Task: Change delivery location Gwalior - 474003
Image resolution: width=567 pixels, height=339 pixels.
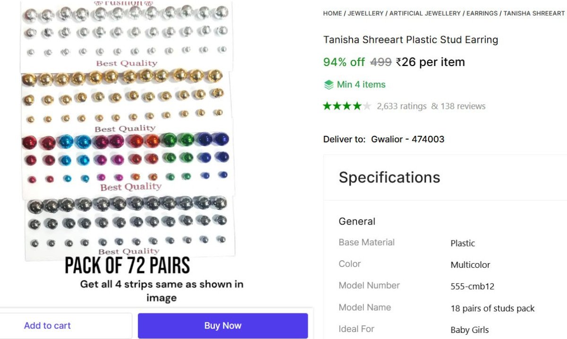Action: 407,139
